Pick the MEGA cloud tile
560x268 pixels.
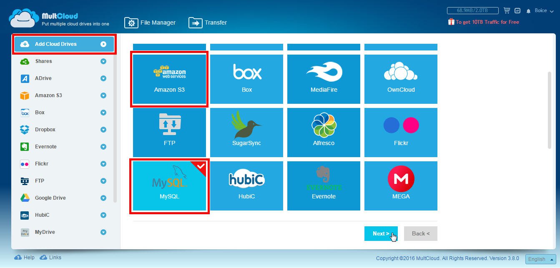point(401,185)
